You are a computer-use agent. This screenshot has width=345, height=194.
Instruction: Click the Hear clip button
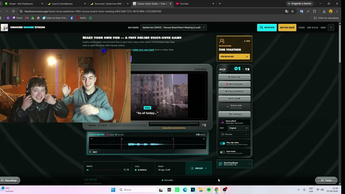[234, 77]
